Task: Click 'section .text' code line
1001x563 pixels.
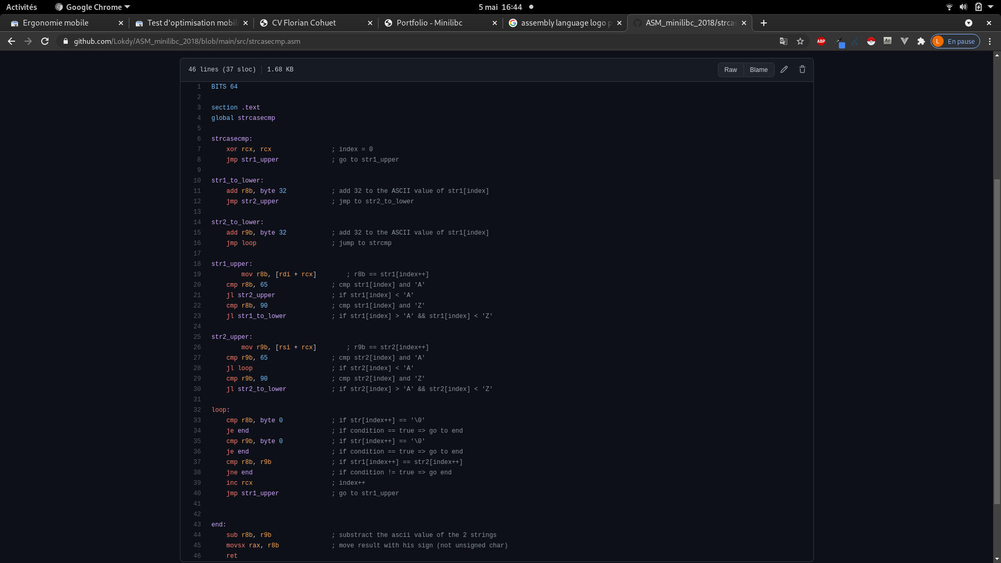Action: (x=236, y=107)
